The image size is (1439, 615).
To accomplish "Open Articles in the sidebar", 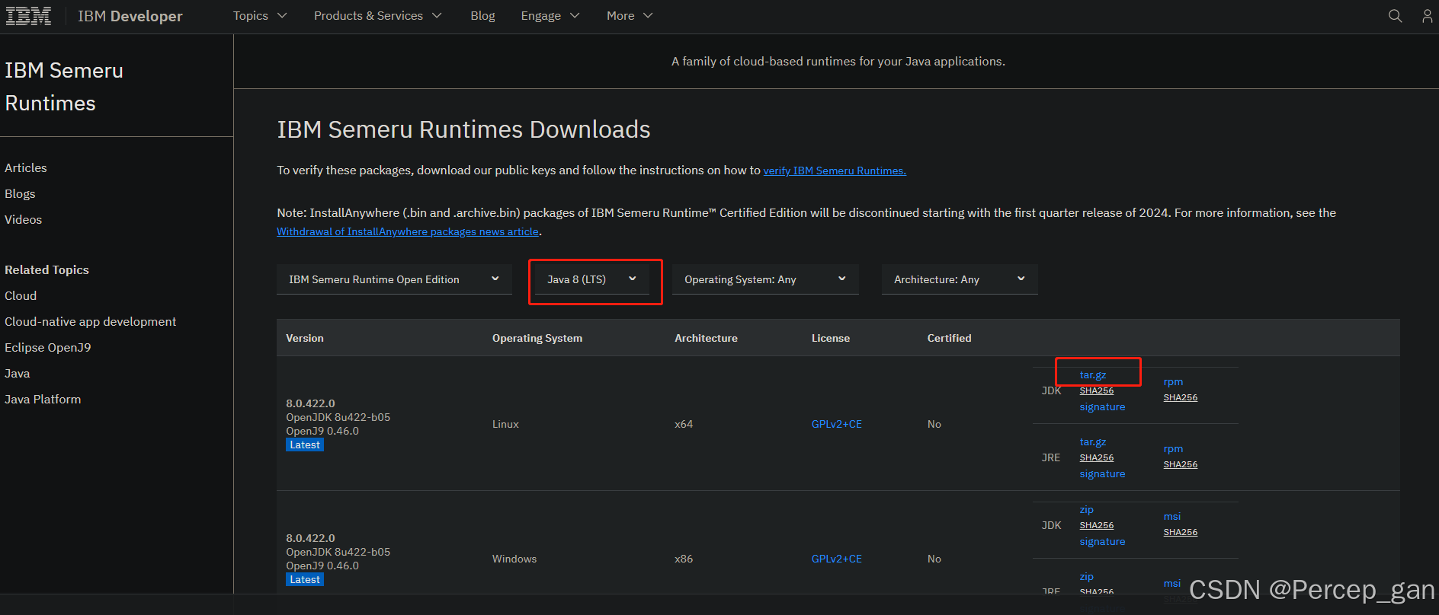I will click(26, 167).
